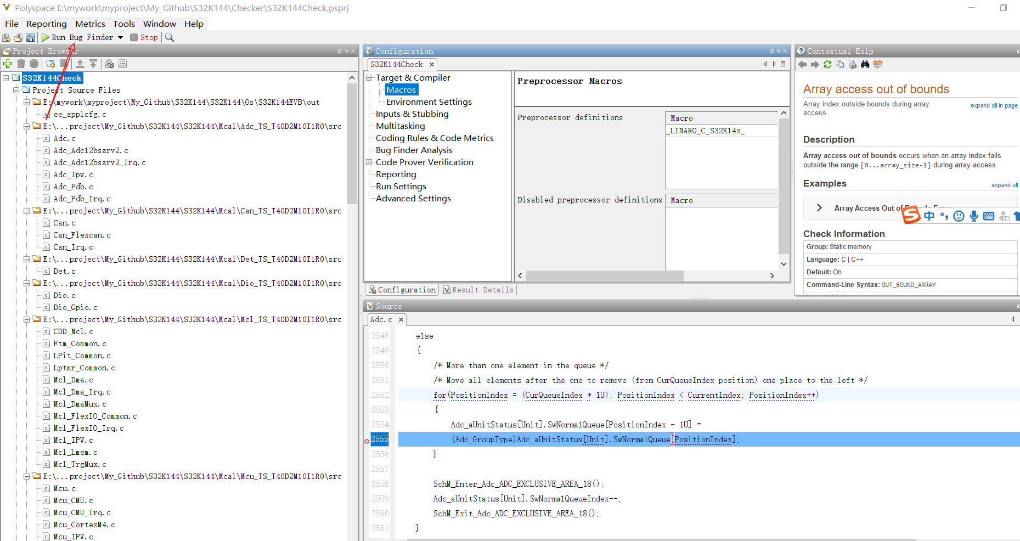Select the Adc_Ipw.c source file
Screen dimensions: 1020x541
coord(73,174)
